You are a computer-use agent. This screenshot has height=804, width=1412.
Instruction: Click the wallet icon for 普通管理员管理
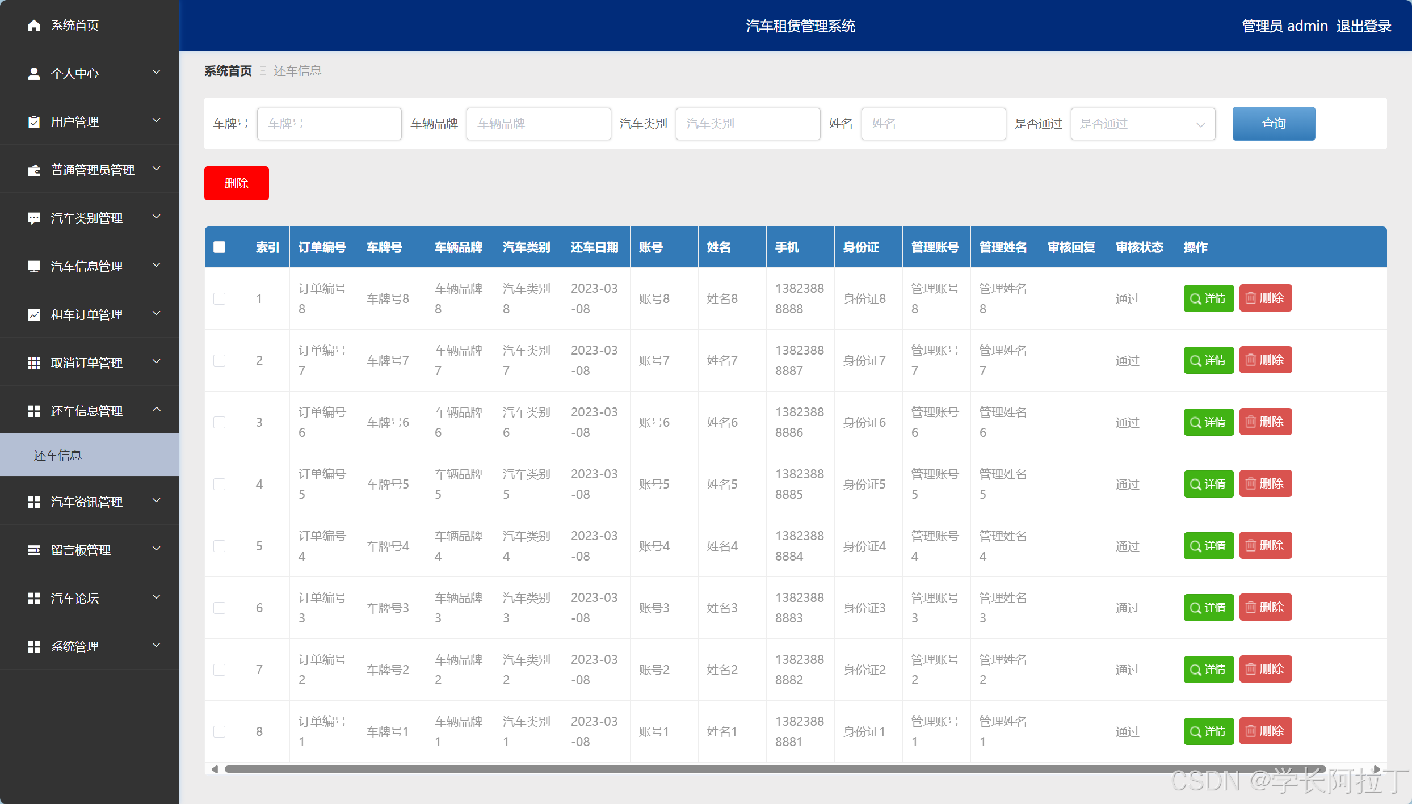click(x=34, y=170)
